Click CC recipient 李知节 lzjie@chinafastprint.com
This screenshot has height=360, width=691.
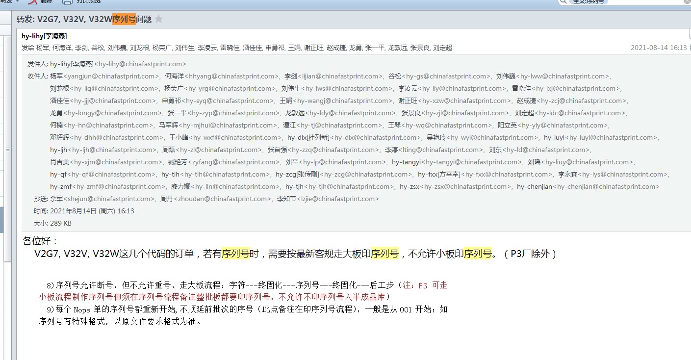tap(328, 199)
